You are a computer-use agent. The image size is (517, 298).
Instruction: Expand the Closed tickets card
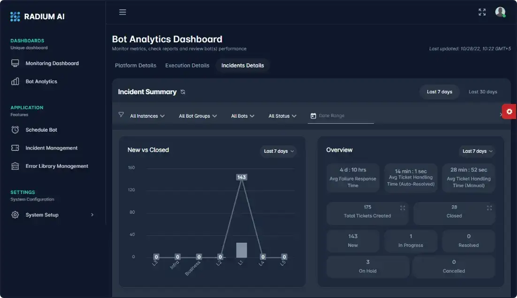[x=489, y=208]
